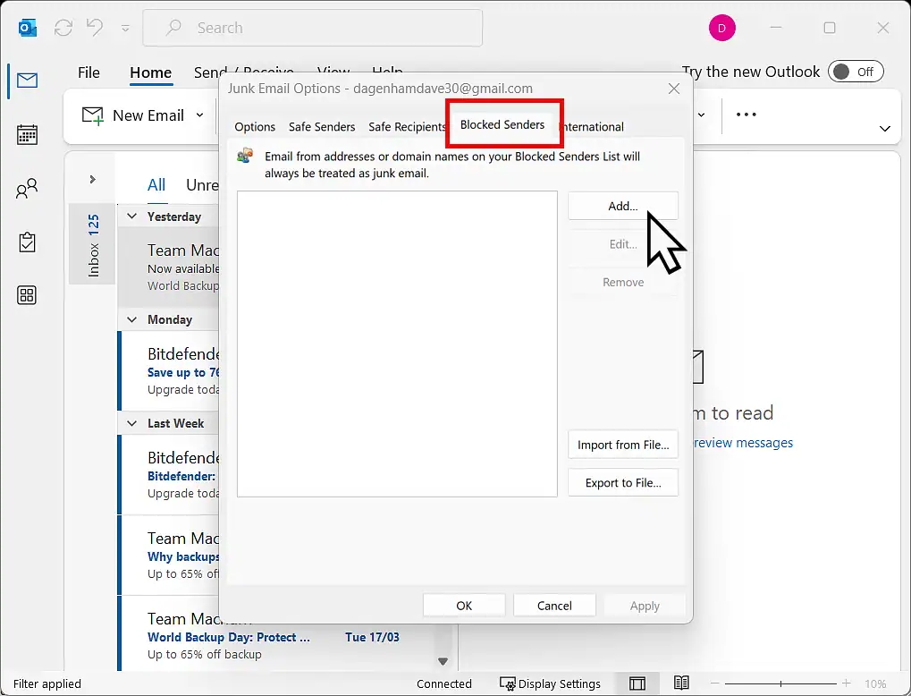This screenshot has height=696, width=911.
Task: Open the Mail view icon
Action: tap(27, 81)
